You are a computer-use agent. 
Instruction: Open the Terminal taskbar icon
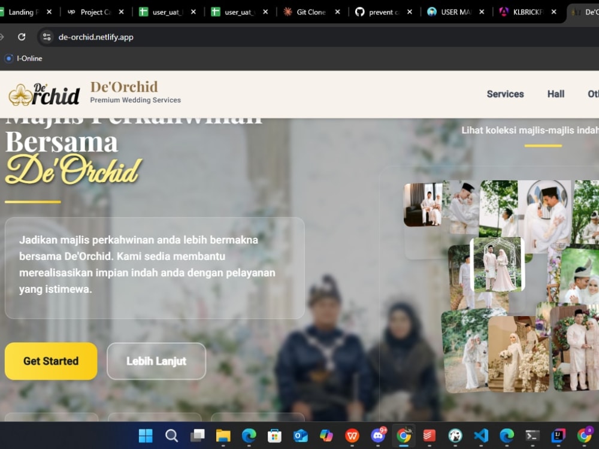click(x=532, y=435)
